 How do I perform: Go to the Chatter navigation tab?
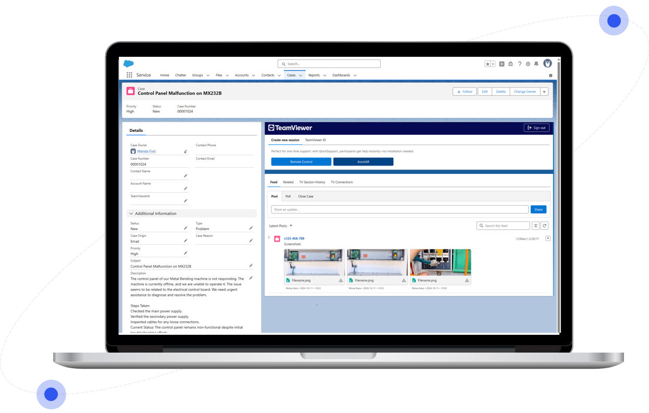pos(181,75)
